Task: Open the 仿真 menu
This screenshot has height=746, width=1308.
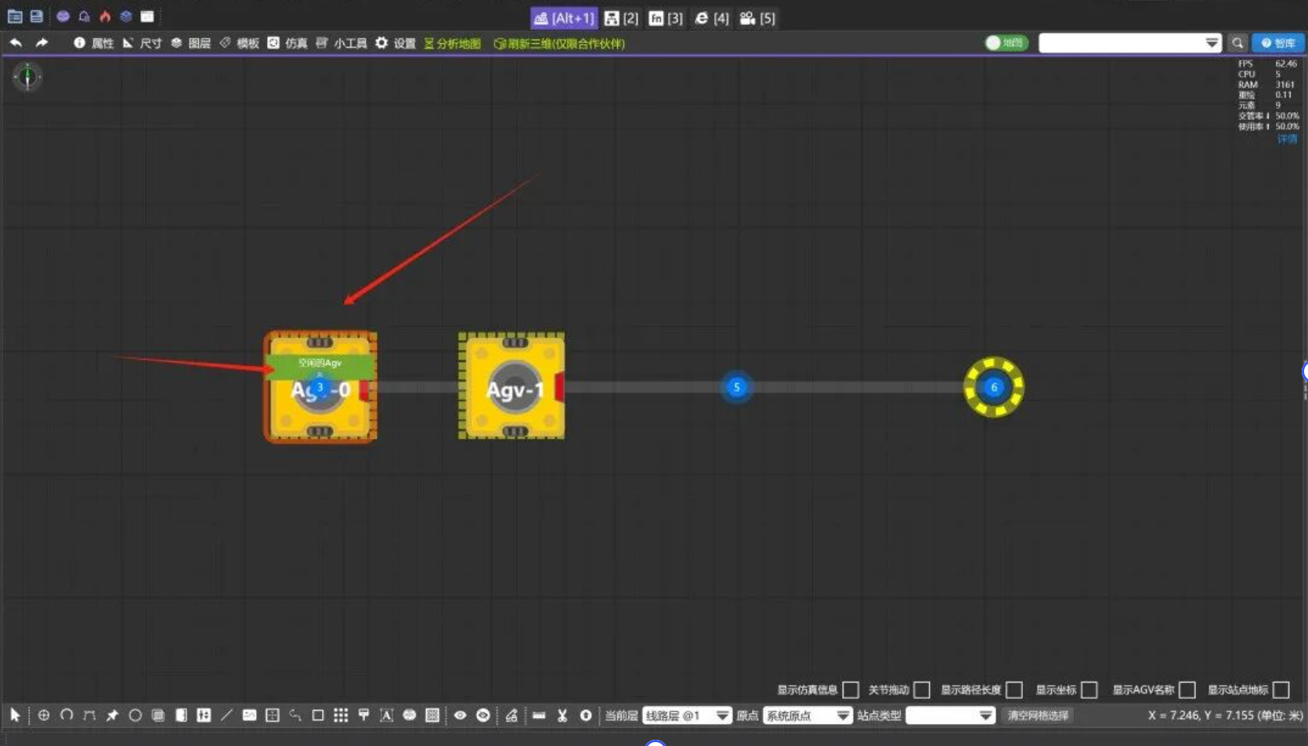Action: pos(287,43)
